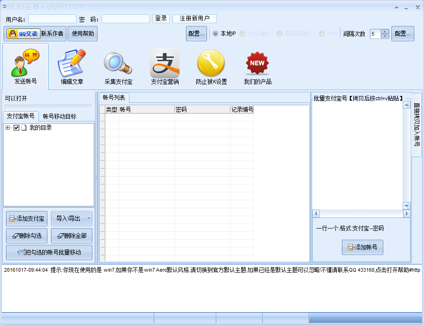This screenshot has height=325, width=424.
Task: Click the batch 支付宝号 paste text area
Action: tap(358, 155)
